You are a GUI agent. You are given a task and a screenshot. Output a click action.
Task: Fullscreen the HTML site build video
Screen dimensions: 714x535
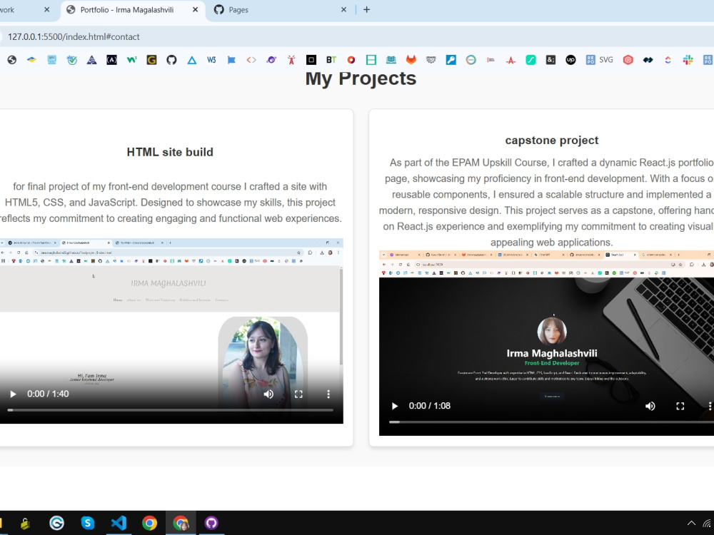pos(298,394)
